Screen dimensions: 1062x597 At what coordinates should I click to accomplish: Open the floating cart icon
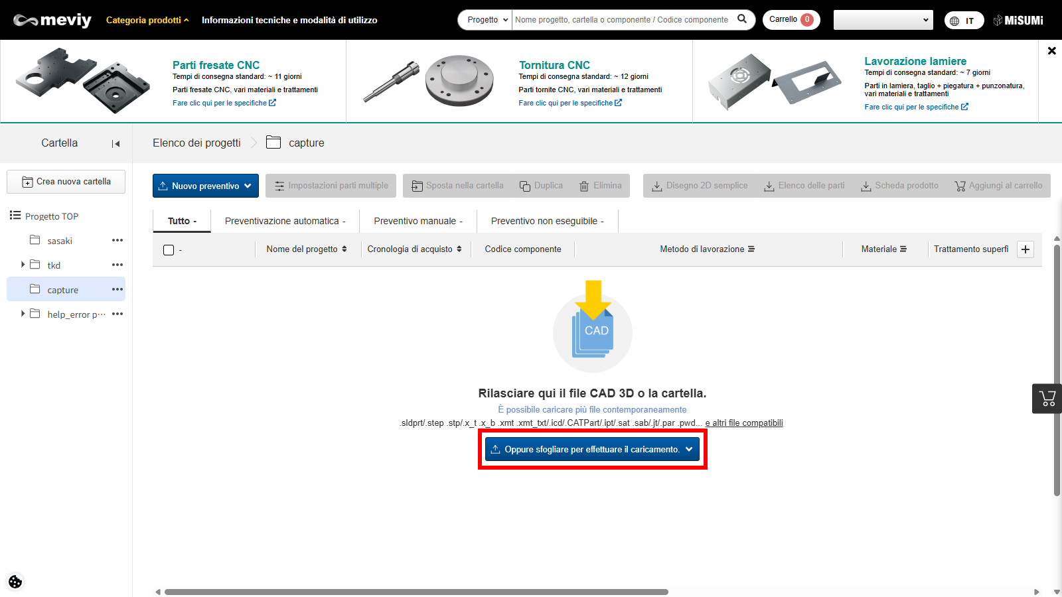click(x=1047, y=399)
